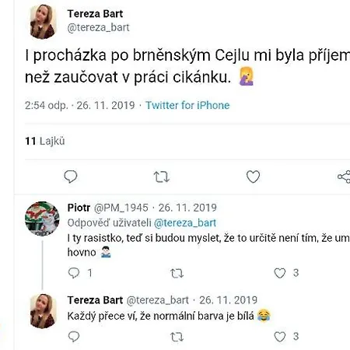Reply to Piotr's tweet via the speech bubble
This screenshot has height=350, width=350.
[74, 273]
